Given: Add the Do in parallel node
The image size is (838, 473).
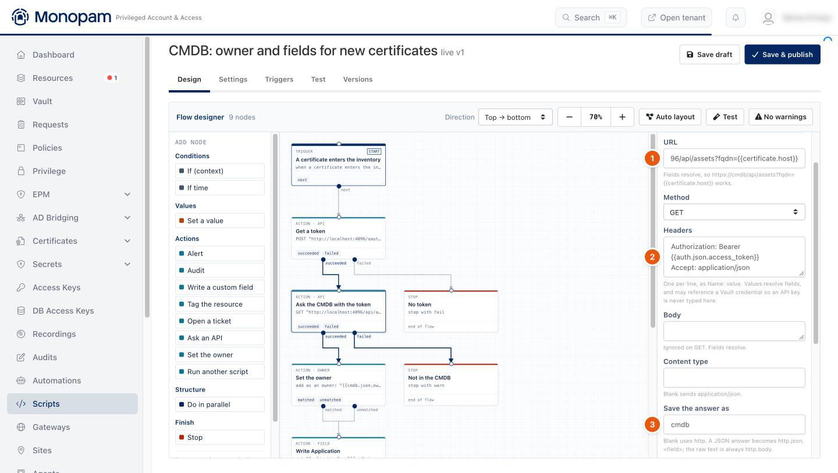Looking at the screenshot, I should pos(220,404).
